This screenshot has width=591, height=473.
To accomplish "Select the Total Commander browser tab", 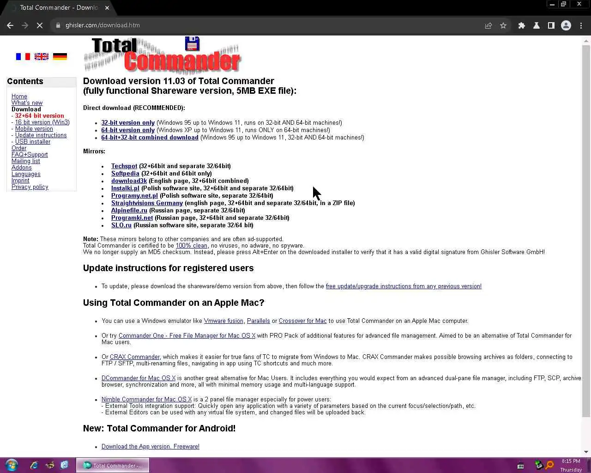I will 59,7.
